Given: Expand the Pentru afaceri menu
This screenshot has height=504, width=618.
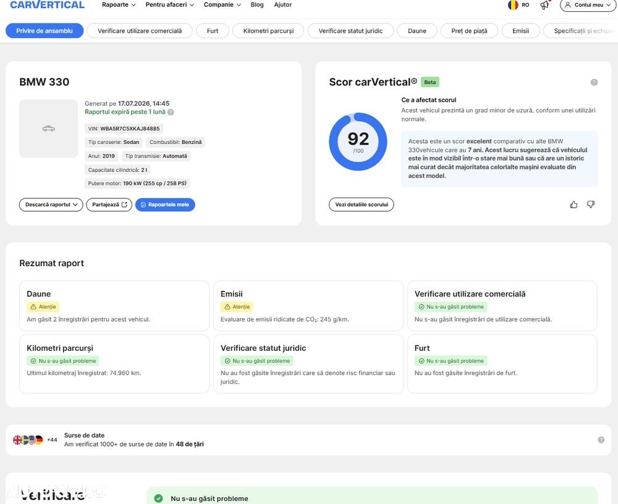Looking at the screenshot, I should 170,5.
